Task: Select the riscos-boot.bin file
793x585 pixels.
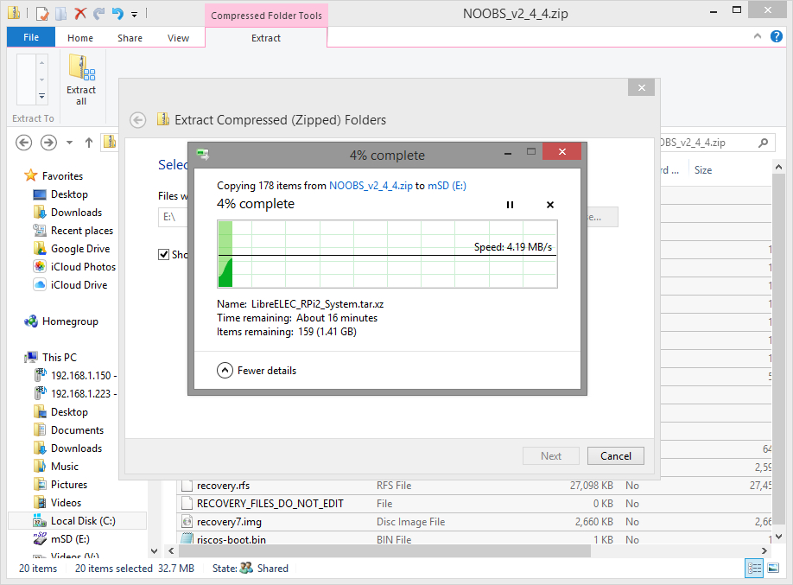Action: point(232,539)
